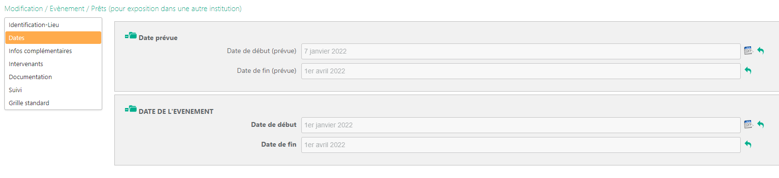Select the Dates menu item
This screenshot has width=779, height=178.
point(53,38)
